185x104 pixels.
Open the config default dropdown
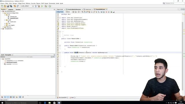pos(27,6)
